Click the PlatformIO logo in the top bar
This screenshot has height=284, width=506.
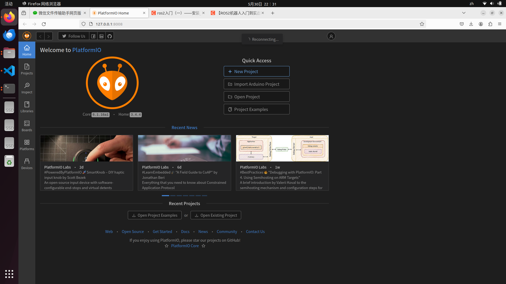[27, 36]
